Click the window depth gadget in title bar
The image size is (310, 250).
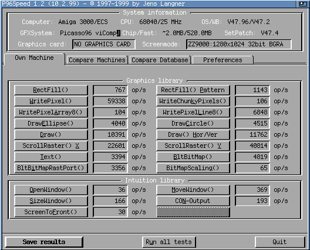pos(302,4)
